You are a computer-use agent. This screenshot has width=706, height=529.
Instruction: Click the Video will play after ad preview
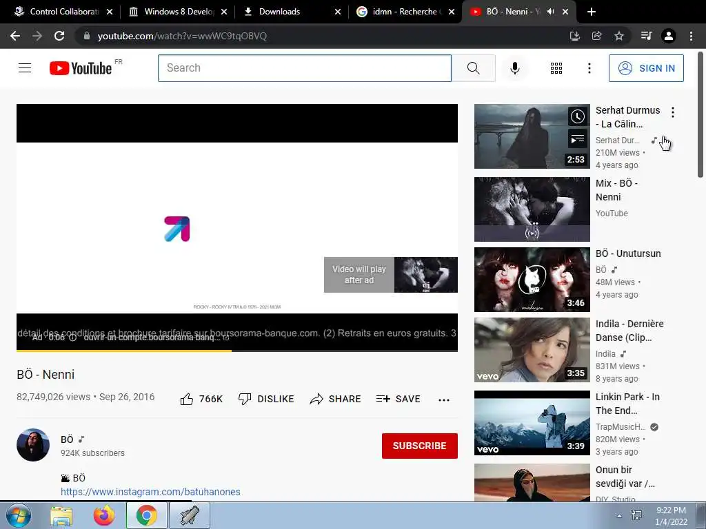pos(390,275)
